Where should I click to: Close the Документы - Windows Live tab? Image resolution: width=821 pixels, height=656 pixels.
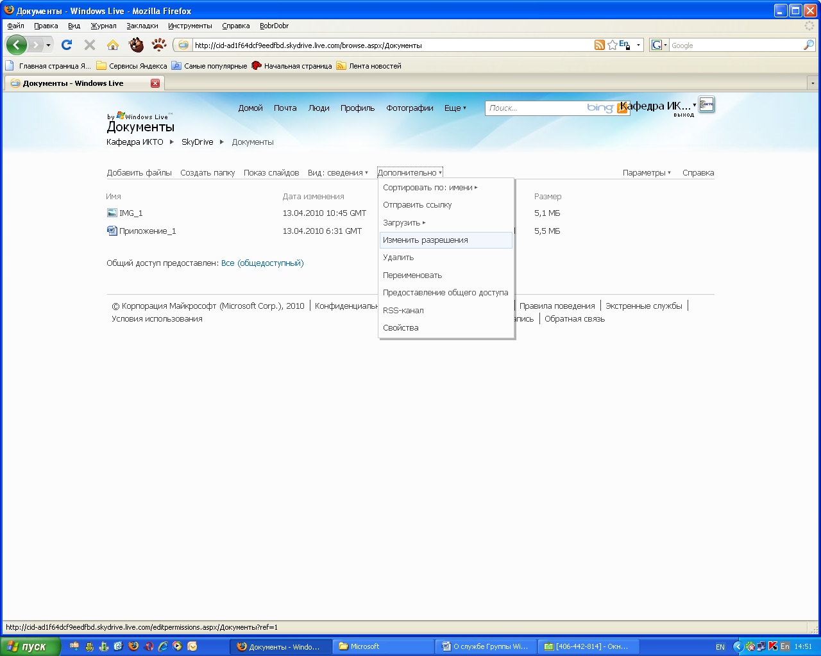155,83
